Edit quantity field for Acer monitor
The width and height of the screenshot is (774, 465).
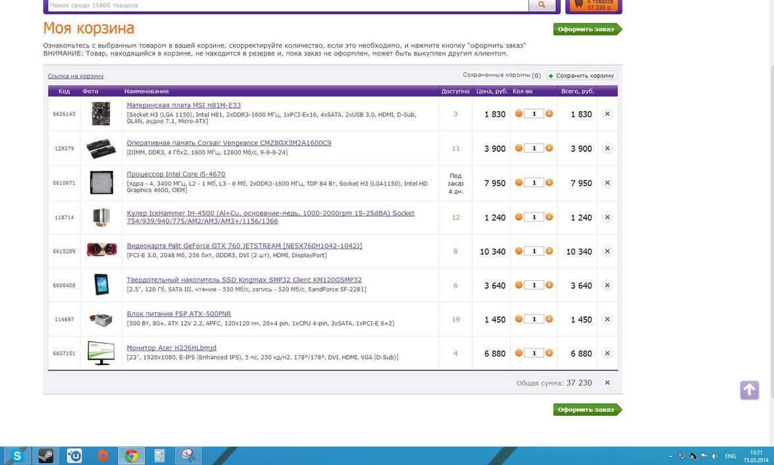(x=534, y=353)
